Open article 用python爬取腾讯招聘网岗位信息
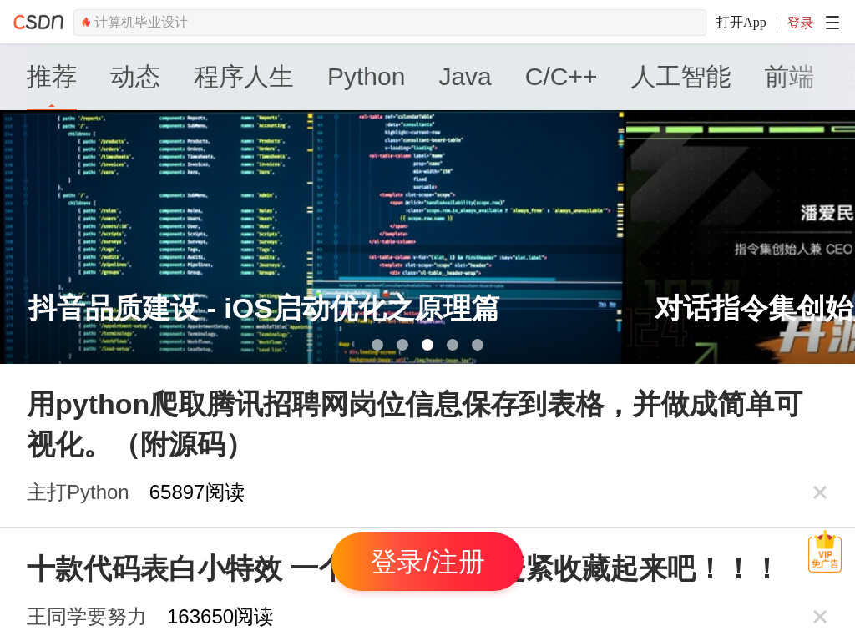 pos(414,424)
